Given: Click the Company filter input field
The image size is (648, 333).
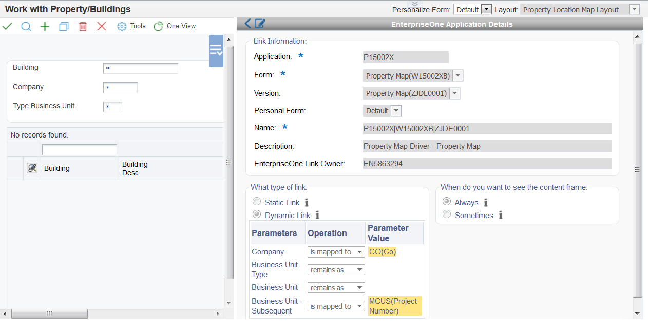Looking at the screenshot, I should tap(120, 88).
